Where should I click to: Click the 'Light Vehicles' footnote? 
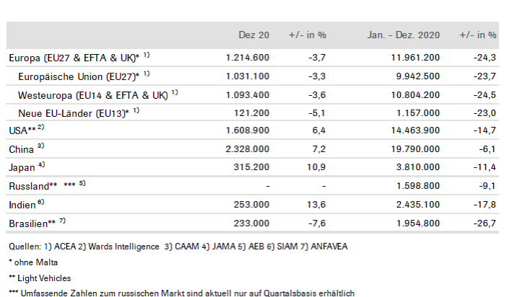[x=40, y=278]
